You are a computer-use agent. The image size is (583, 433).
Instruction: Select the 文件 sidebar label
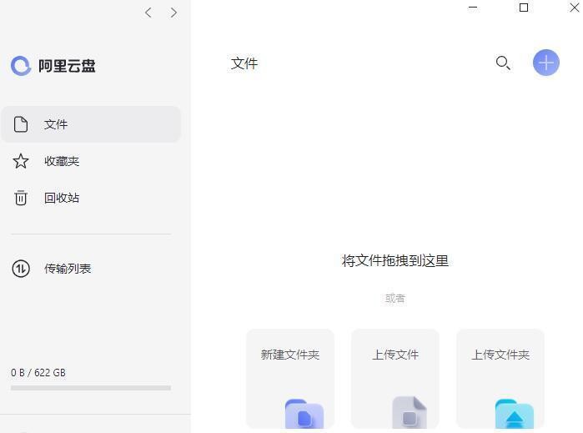point(56,124)
